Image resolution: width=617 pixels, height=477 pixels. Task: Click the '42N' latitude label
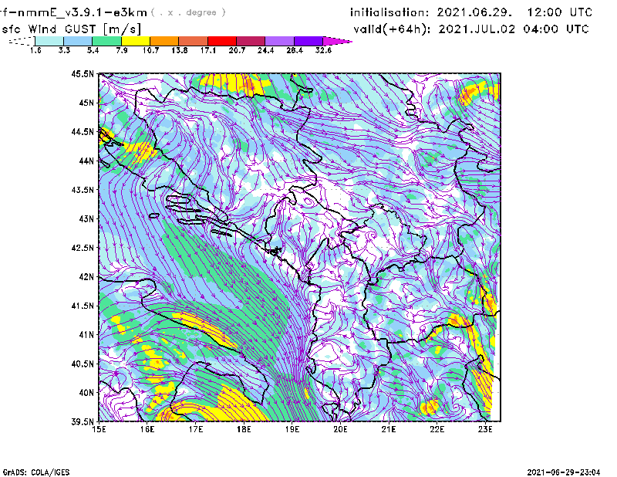pyautogui.click(x=86, y=277)
